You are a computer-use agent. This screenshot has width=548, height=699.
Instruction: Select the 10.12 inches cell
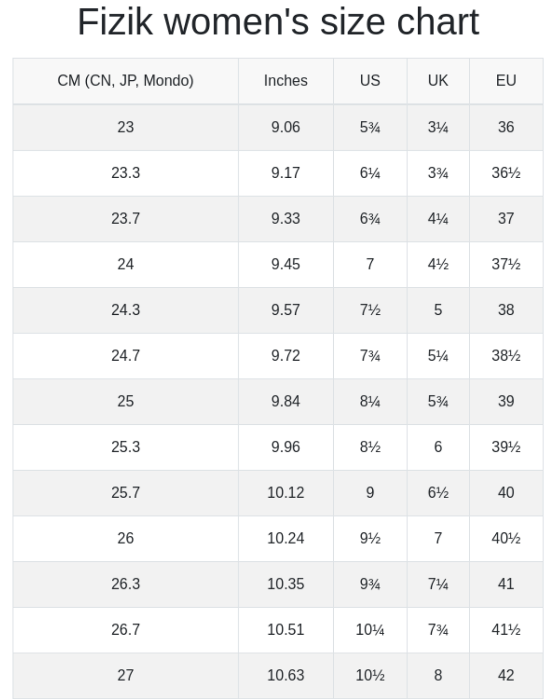pyautogui.click(x=286, y=493)
